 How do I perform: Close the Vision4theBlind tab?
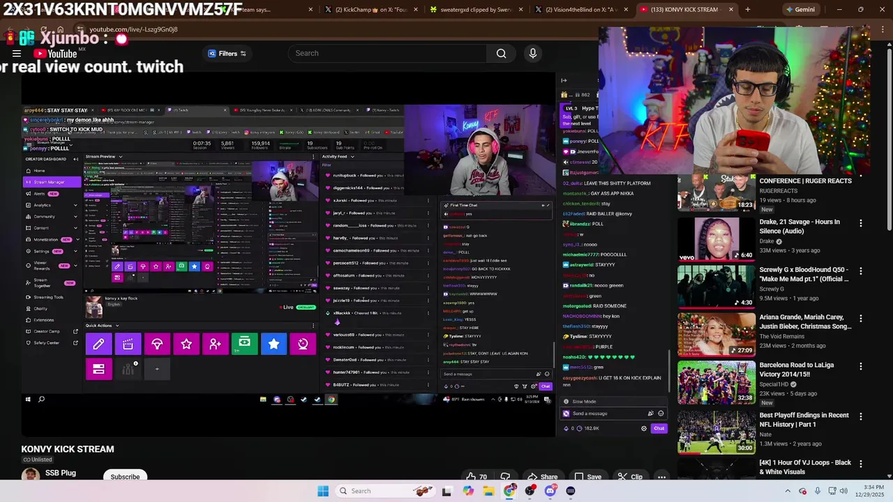626,10
